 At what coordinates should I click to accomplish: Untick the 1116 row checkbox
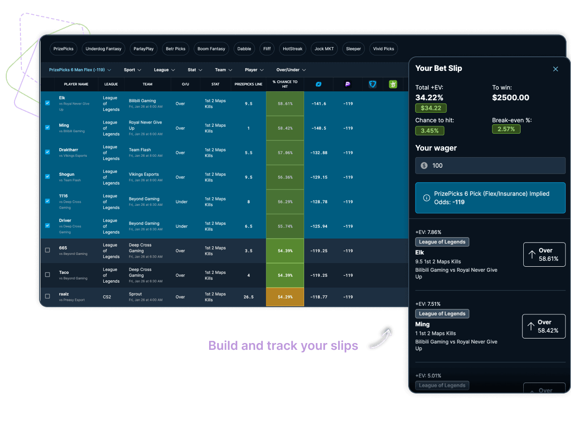pos(47,201)
